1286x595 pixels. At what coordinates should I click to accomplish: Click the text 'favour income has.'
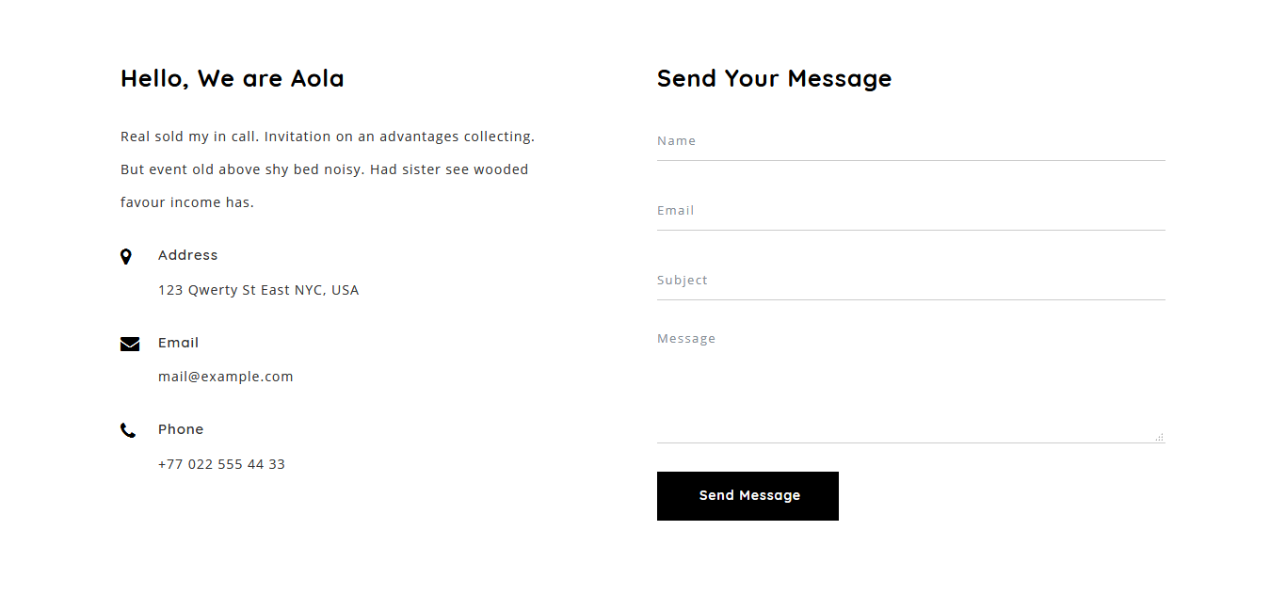[187, 202]
